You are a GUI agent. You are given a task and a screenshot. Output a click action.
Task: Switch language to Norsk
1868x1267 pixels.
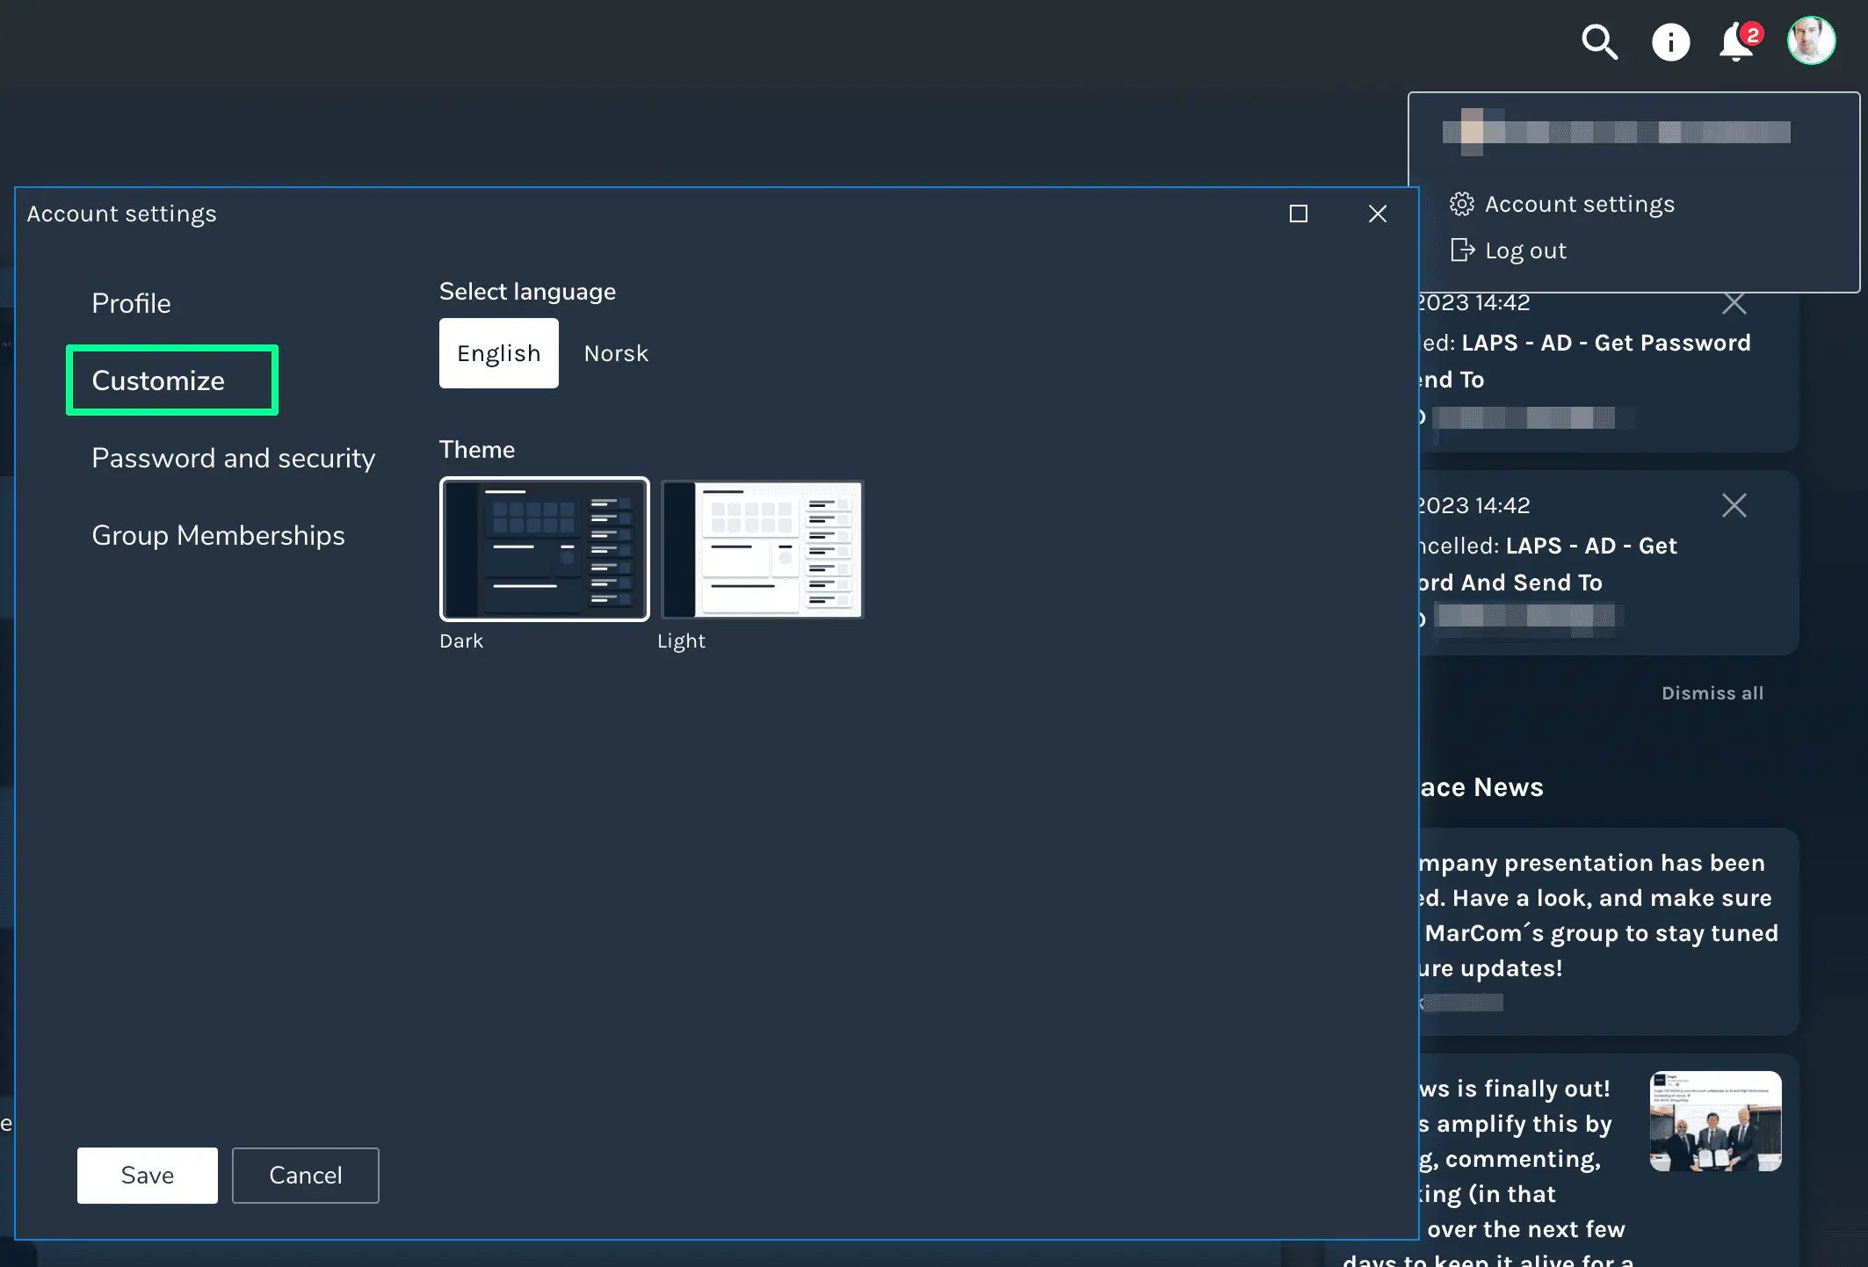[x=616, y=353]
